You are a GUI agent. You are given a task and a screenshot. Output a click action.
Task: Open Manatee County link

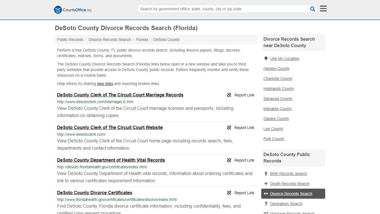point(278,109)
